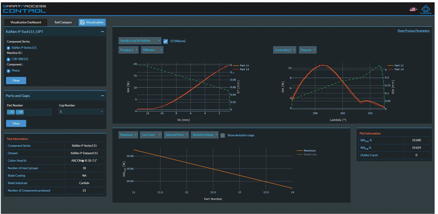Toggle Trend Line legend entry

306,154
